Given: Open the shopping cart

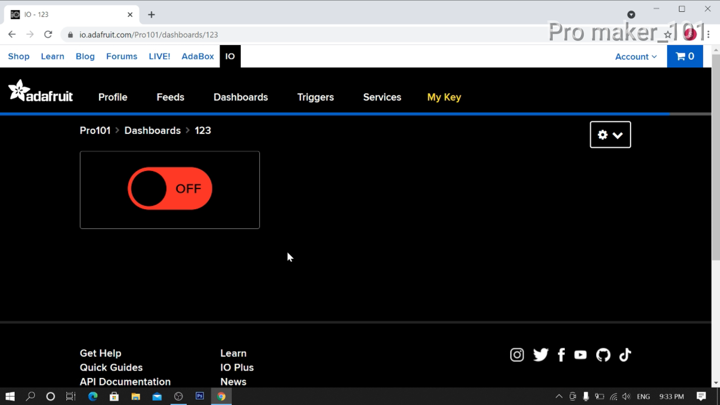Looking at the screenshot, I should (685, 56).
